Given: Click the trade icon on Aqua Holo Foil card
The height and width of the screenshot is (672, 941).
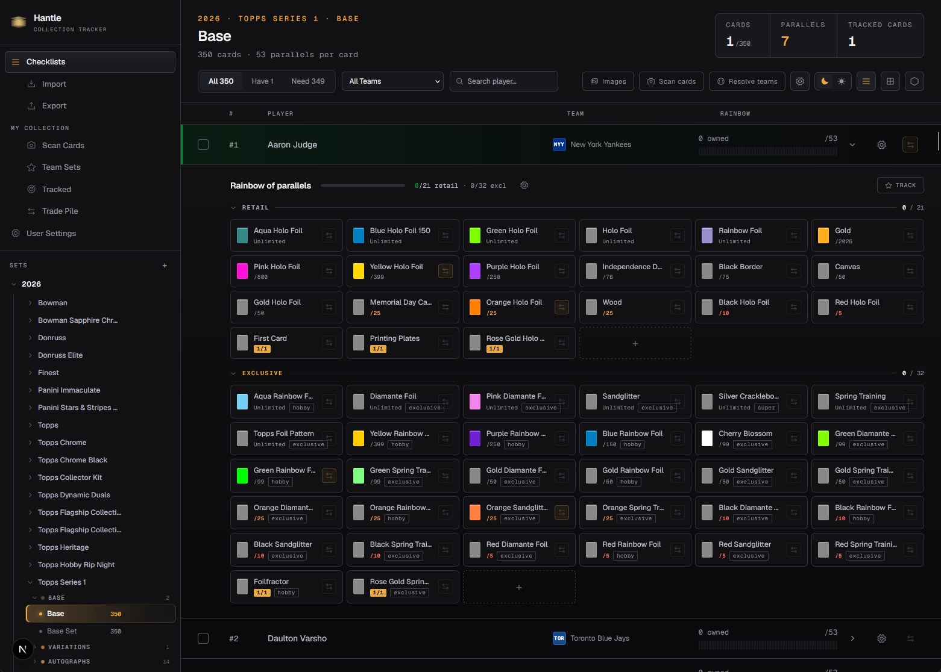Looking at the screenshot, I should coord(329,235).
